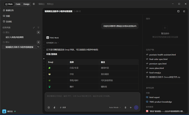This screenshot has height=115, width=189.
Task: Click the highlighted chat timeline dot
Action: [x=44, y=59]
